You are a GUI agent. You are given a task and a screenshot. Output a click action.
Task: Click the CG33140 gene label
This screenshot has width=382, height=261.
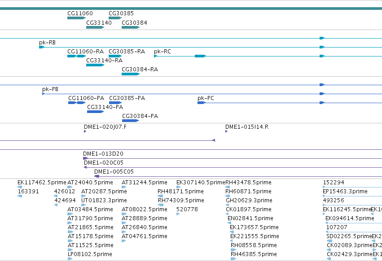[99, 22]
